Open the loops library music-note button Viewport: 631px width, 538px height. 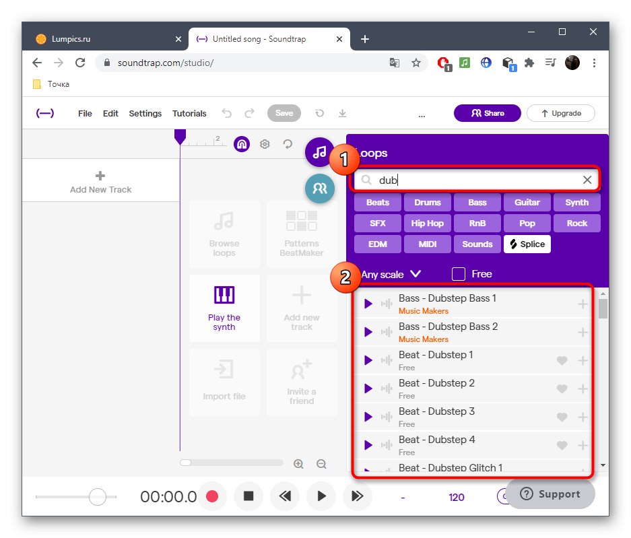point(319,152)
